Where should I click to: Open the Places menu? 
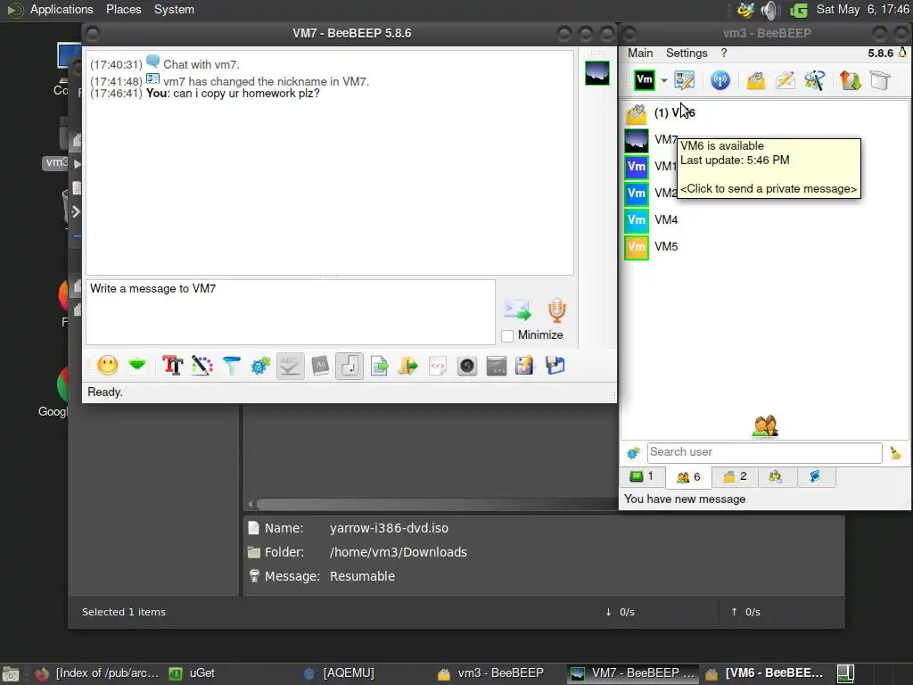click(x=123, y=9)
